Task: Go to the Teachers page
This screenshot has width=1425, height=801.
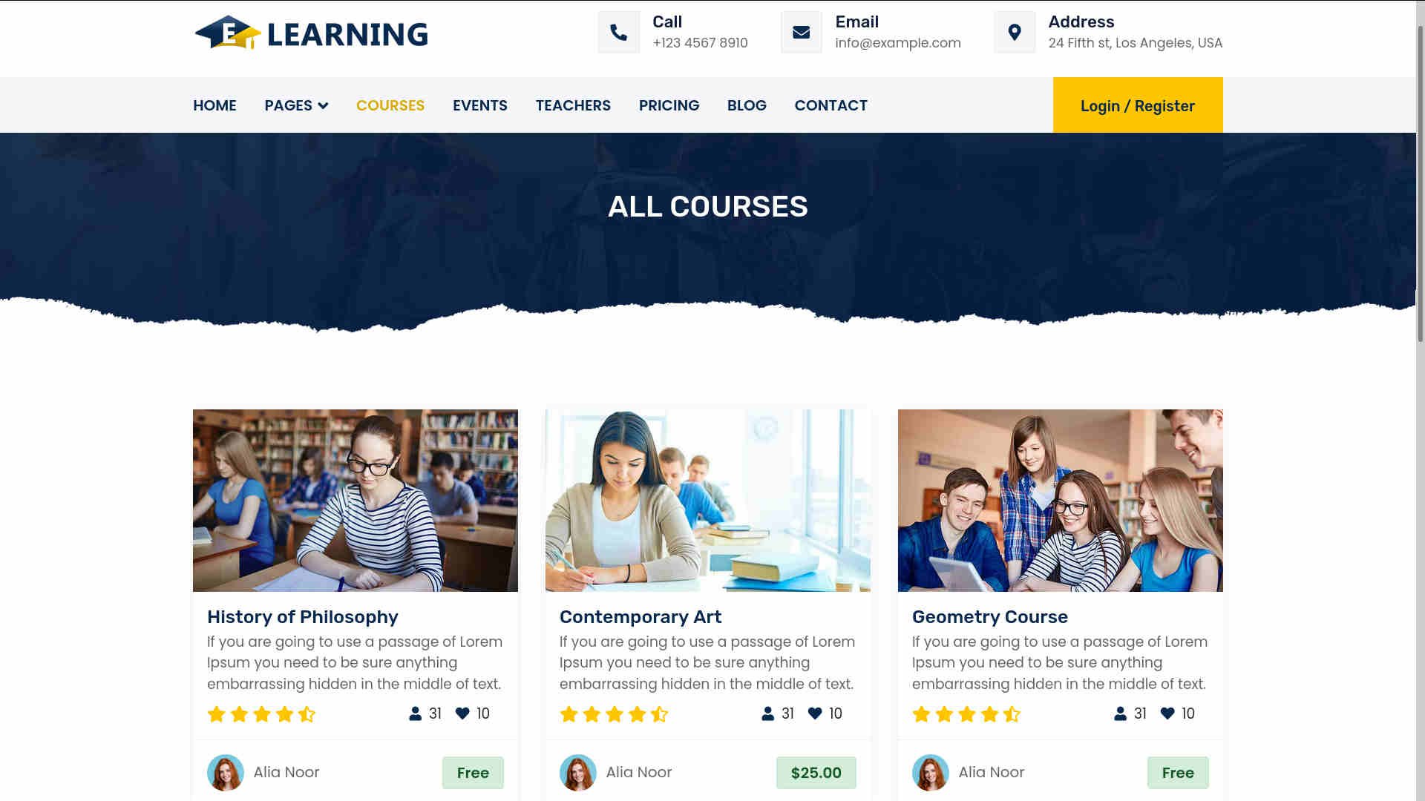Action: tap(573, 105)
